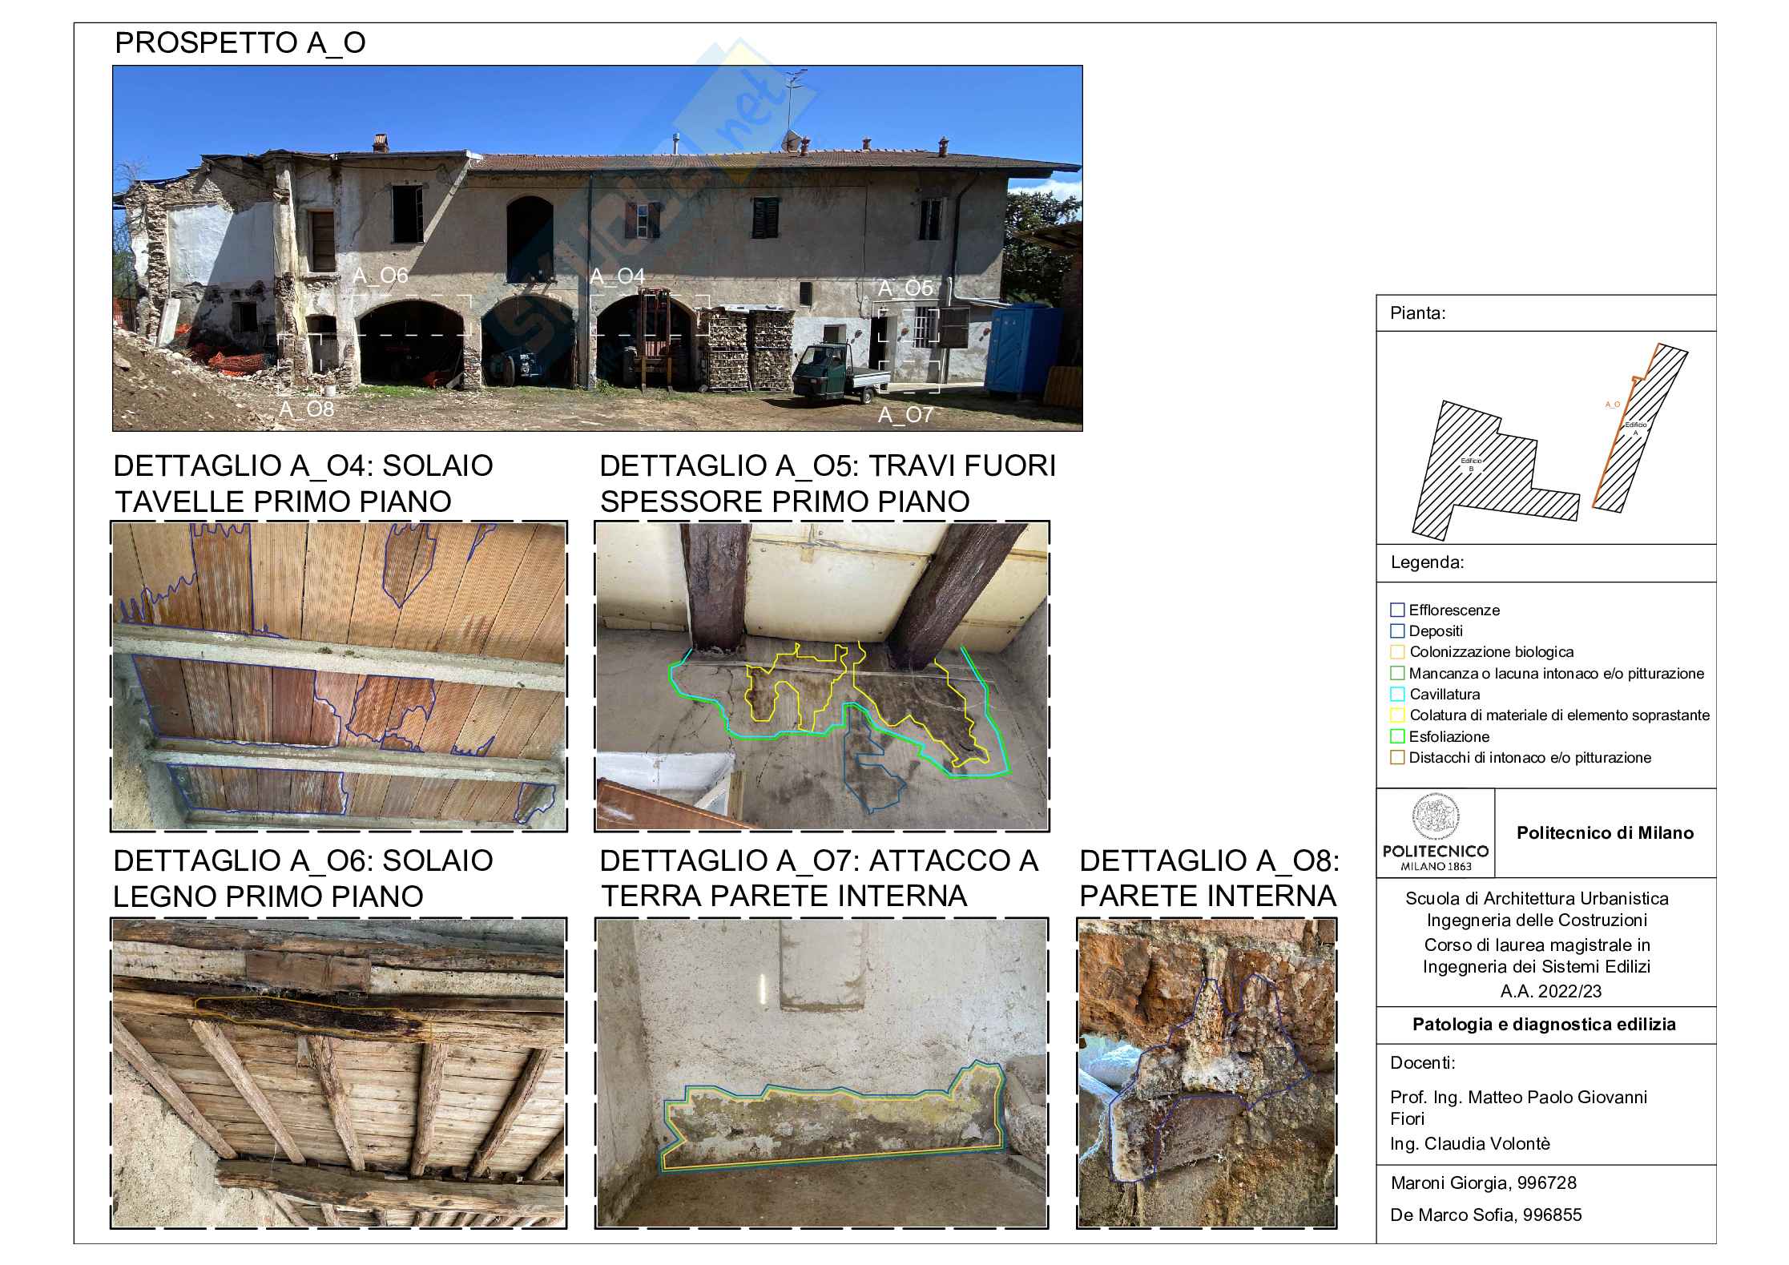The height and width of the screenshot is (1265, 1789).
Task: Click the A_O7 callout label on the facade
Action: pos(905,415)
